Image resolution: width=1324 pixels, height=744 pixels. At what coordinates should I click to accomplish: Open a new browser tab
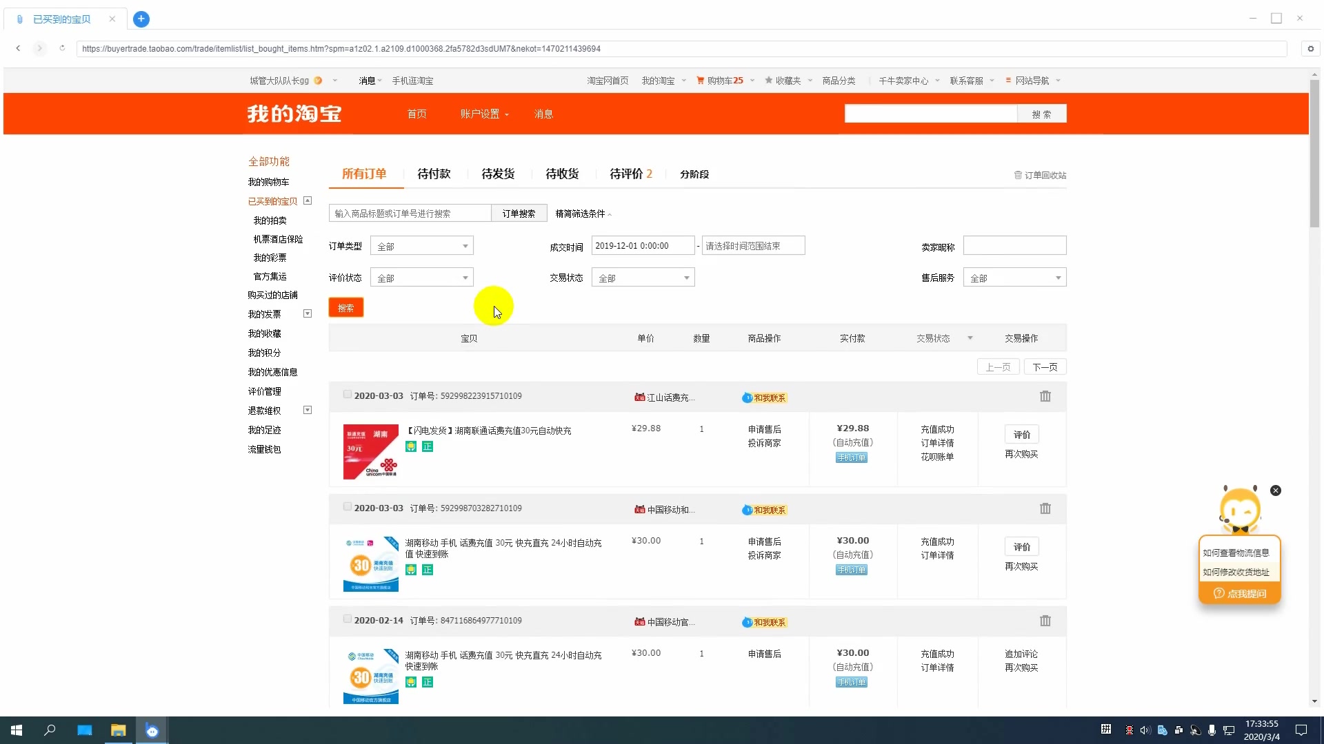pyautogui.click(x=141, y=19)
